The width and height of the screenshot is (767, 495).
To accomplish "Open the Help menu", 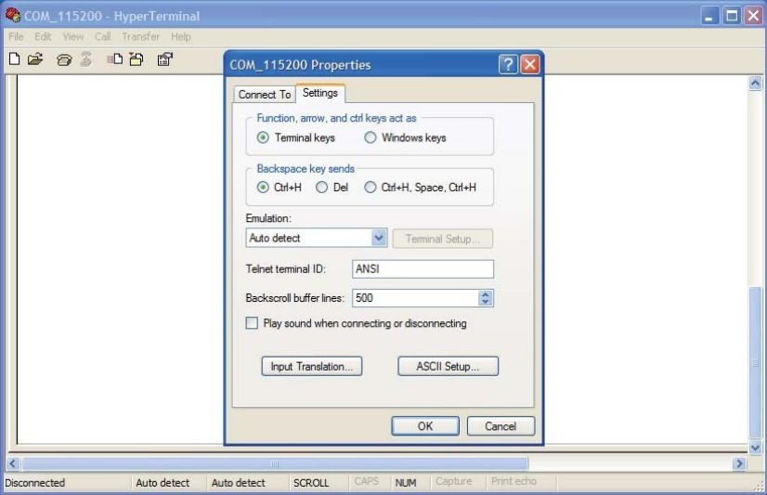I will [x=181, y=37].
